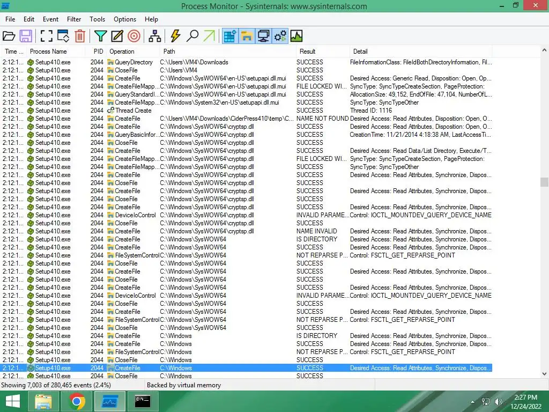Toggle Show Profiling Events icon

click(296, 36)
